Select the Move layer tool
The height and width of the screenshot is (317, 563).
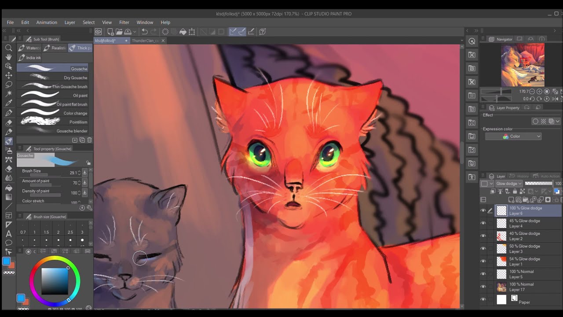8,75
